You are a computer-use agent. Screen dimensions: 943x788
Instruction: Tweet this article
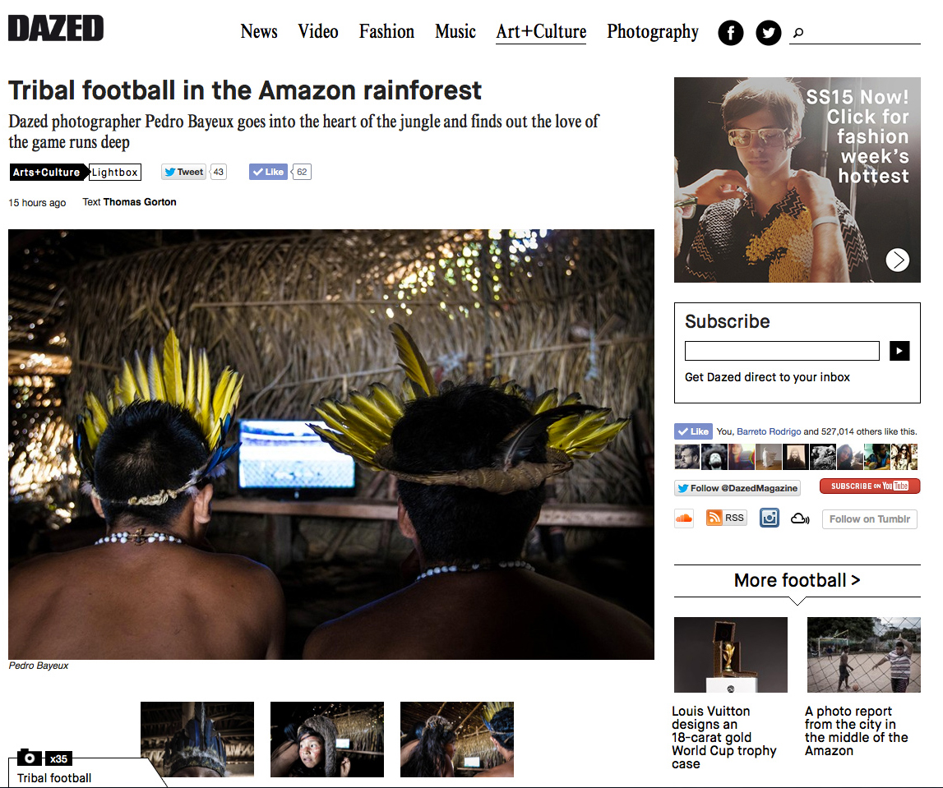pos(184,172)
